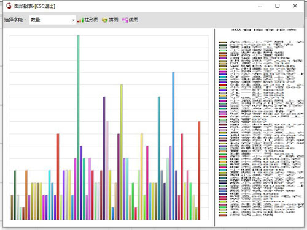Click the 选择字段 label
The width and height of the screenshot is (307, 230).
pyautogui.click(x=15, y=20)
